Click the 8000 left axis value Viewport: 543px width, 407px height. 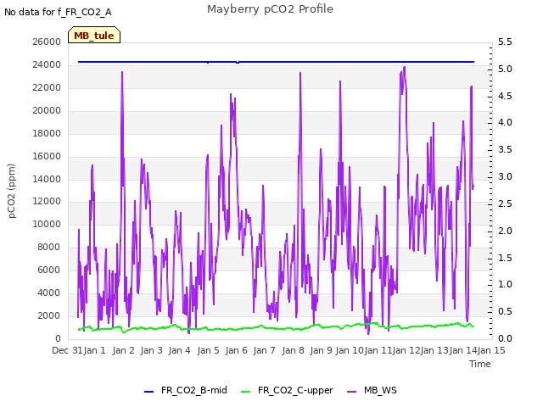click(x=49, y=247)
